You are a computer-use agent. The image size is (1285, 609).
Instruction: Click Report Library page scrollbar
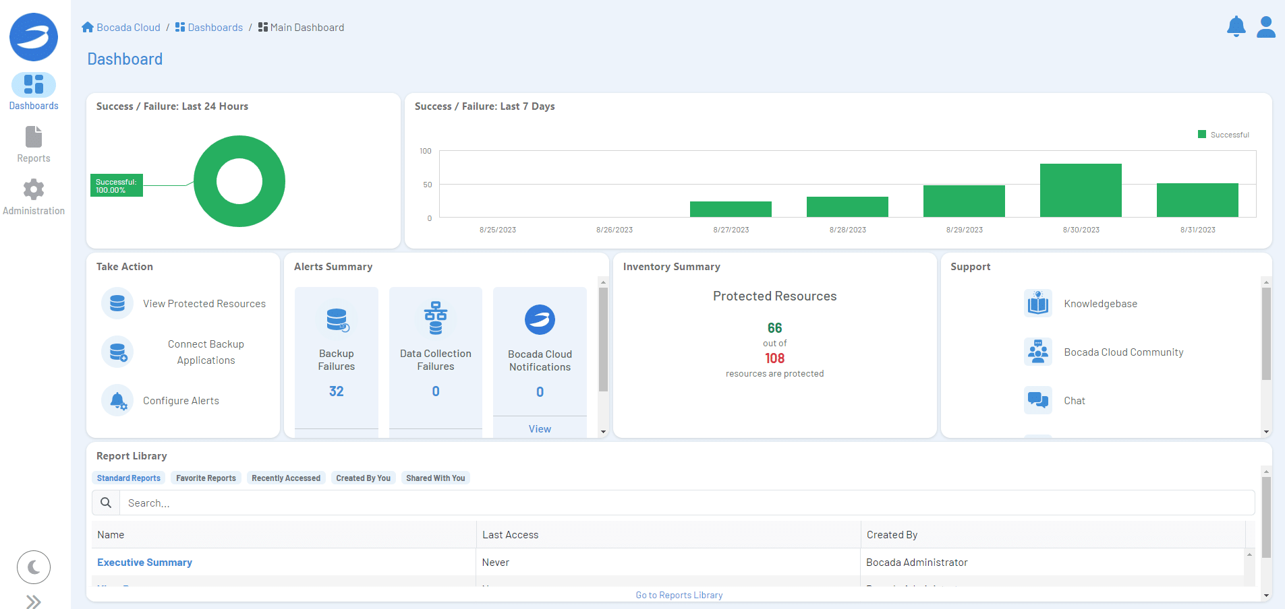point(1266,517)
